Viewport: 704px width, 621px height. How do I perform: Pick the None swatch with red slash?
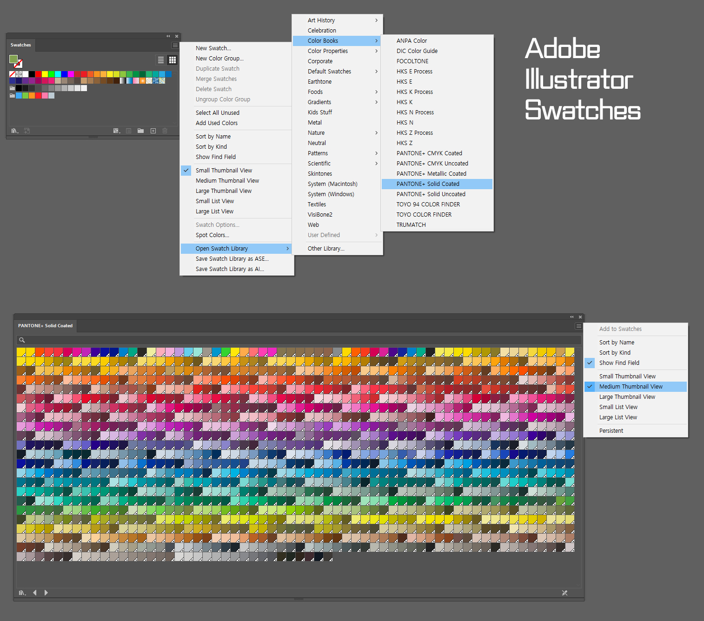[12, 74]
